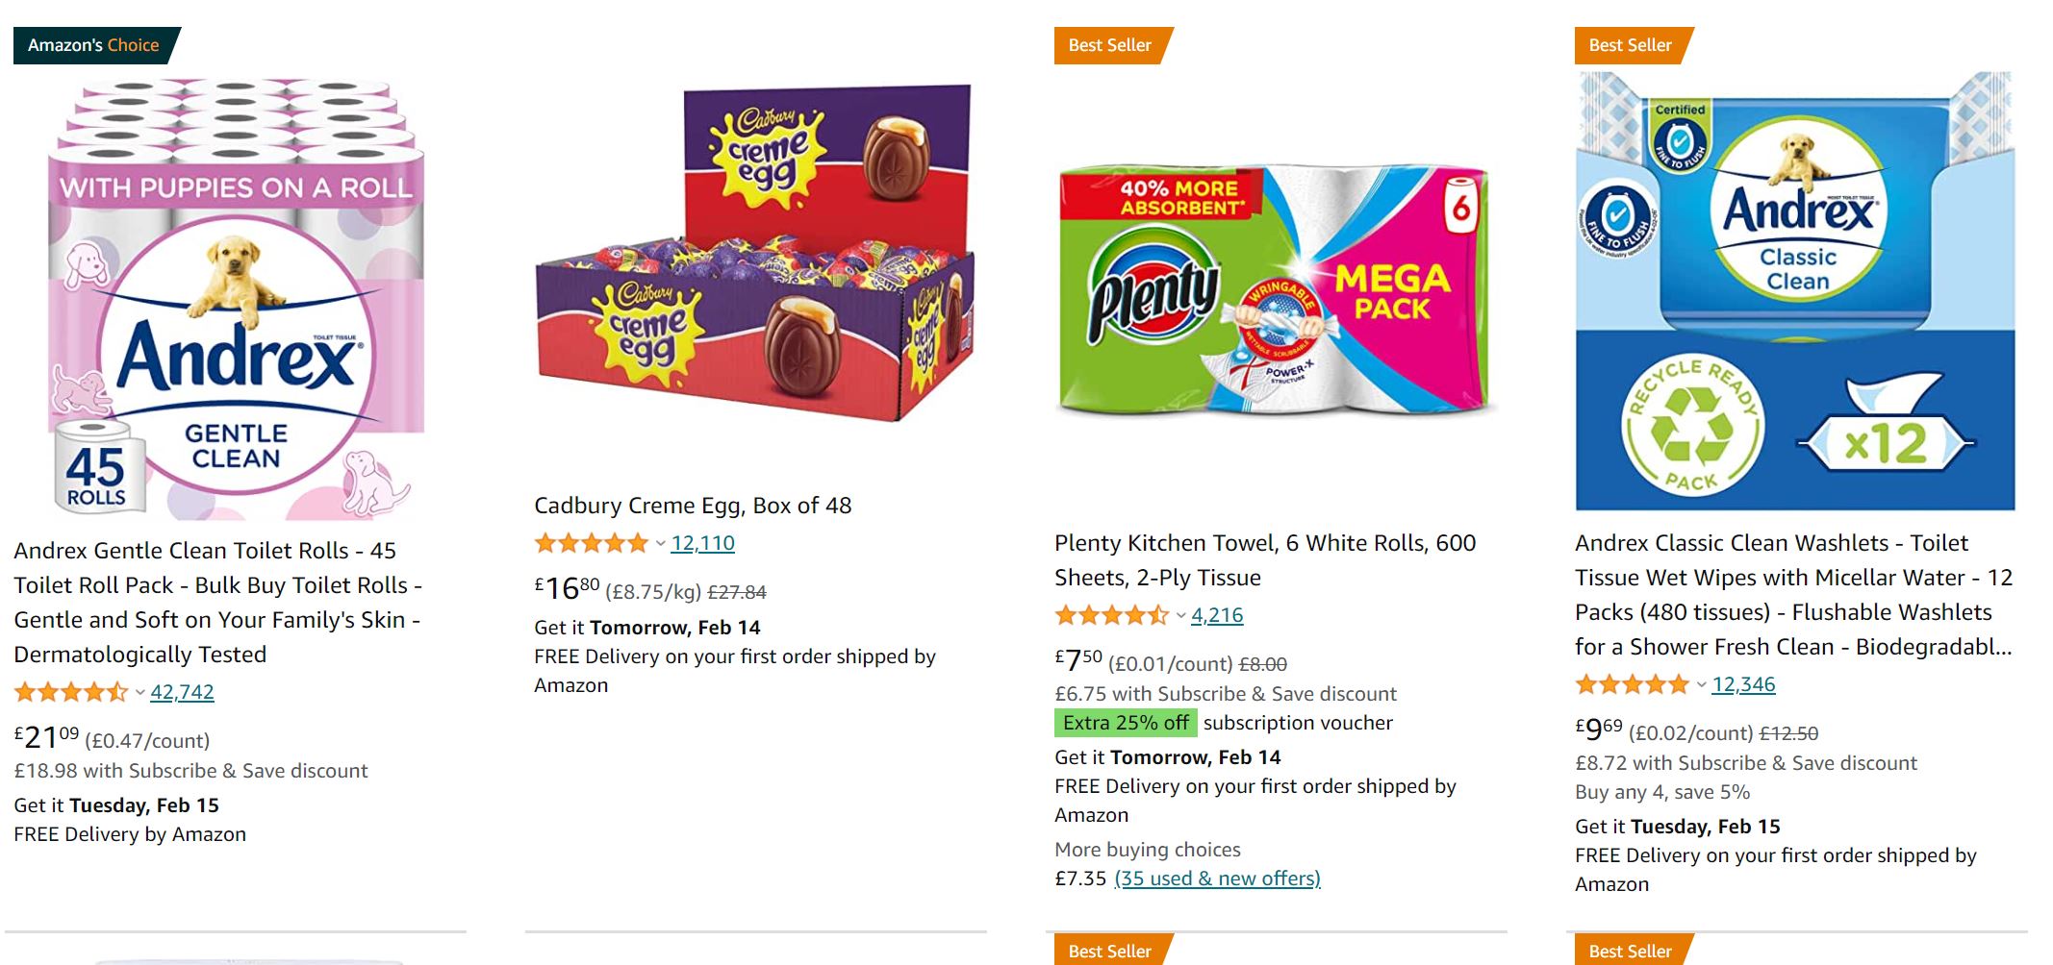
Task: Click the Amazon's Choice badge
Action: pyautogui.click(x=94, y=45)
